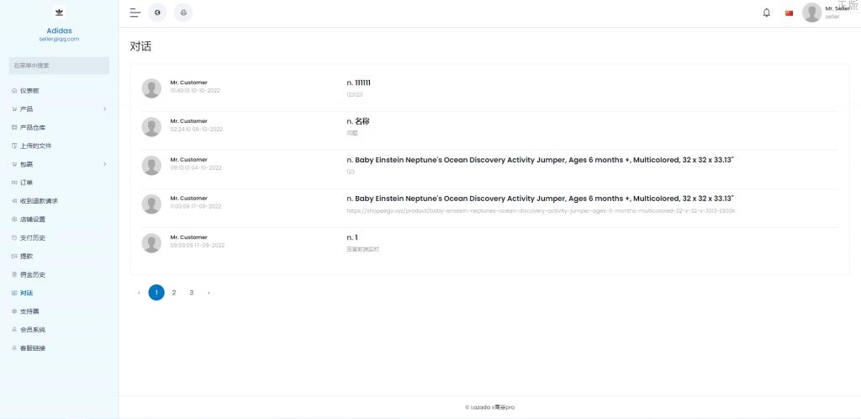This screenshot has height=419, width=861.
Task: Open conversation titled n. 名称
Action: 357,121
